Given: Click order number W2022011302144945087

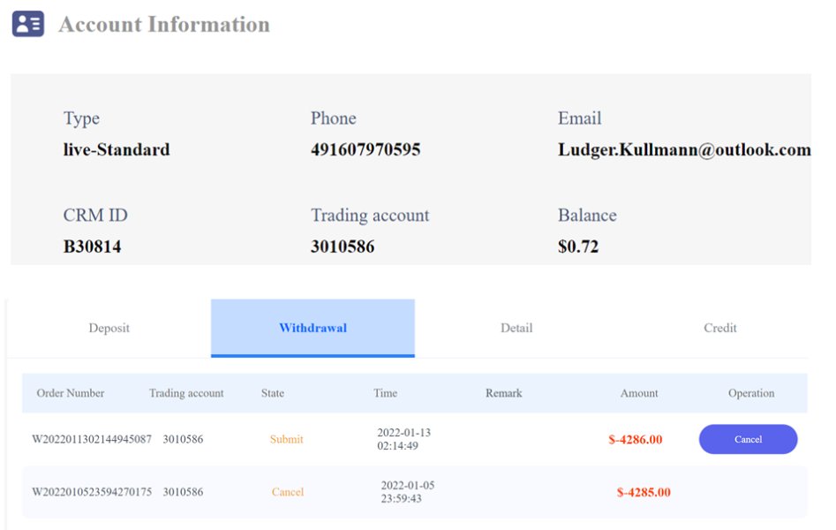Looking at the screenshot, I should coord(92,439).
